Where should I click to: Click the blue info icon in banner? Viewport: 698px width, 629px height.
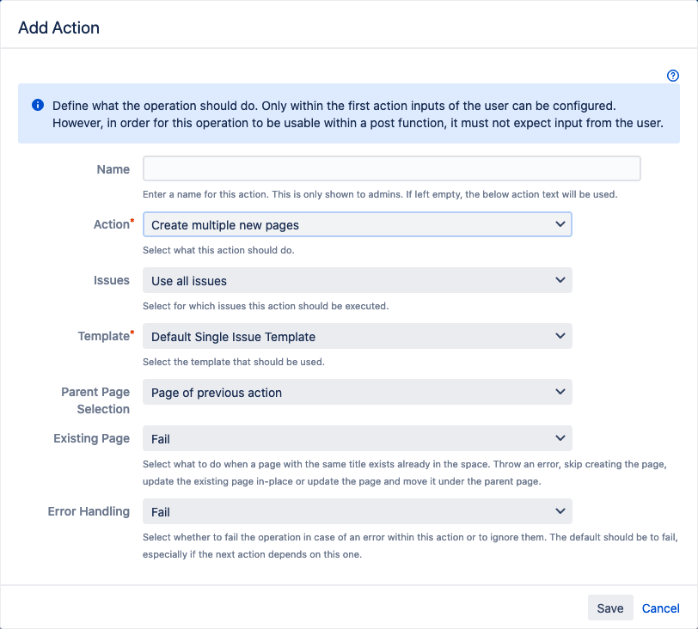(x=38, y=105)
